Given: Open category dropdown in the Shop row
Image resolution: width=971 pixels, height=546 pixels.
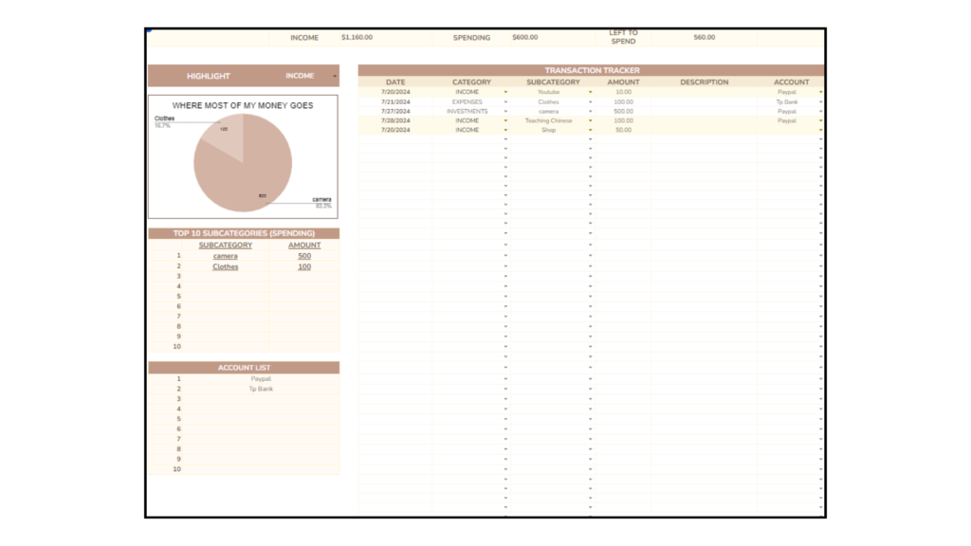Looking at the screenshot, I should (x=505, y=130).
